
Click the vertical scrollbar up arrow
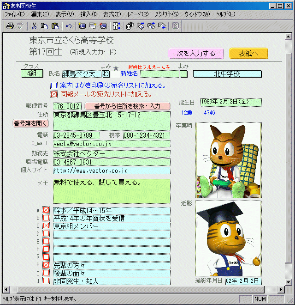coord(289,37)
